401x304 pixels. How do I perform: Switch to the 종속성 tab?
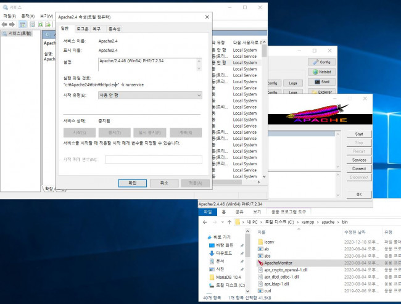pyautogui.click(x=114, y=29)
